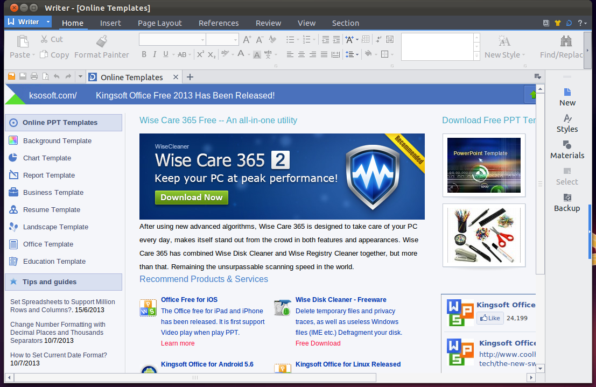
Task: Open the Select side panel
Action: [567, 177]
